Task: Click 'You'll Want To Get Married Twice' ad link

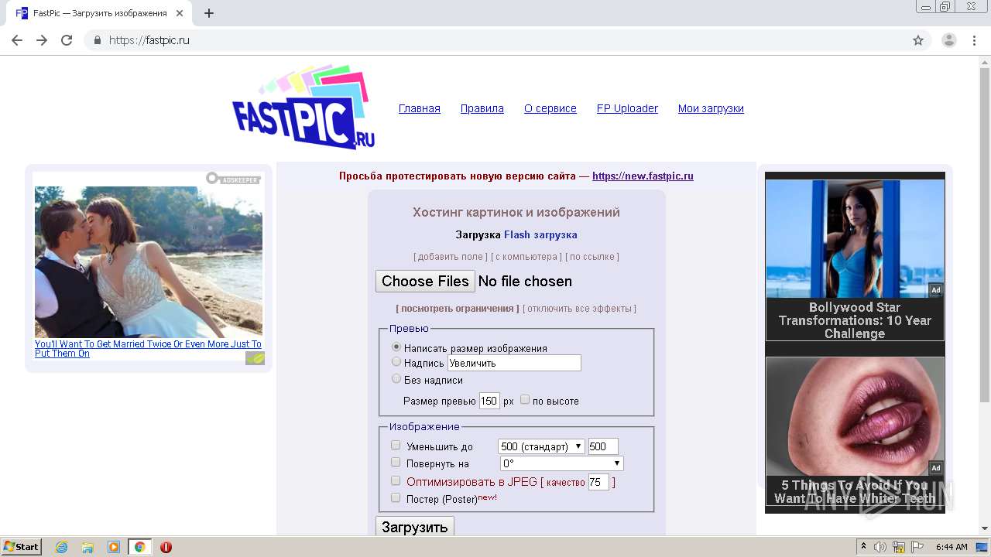Action: (148, 349)
